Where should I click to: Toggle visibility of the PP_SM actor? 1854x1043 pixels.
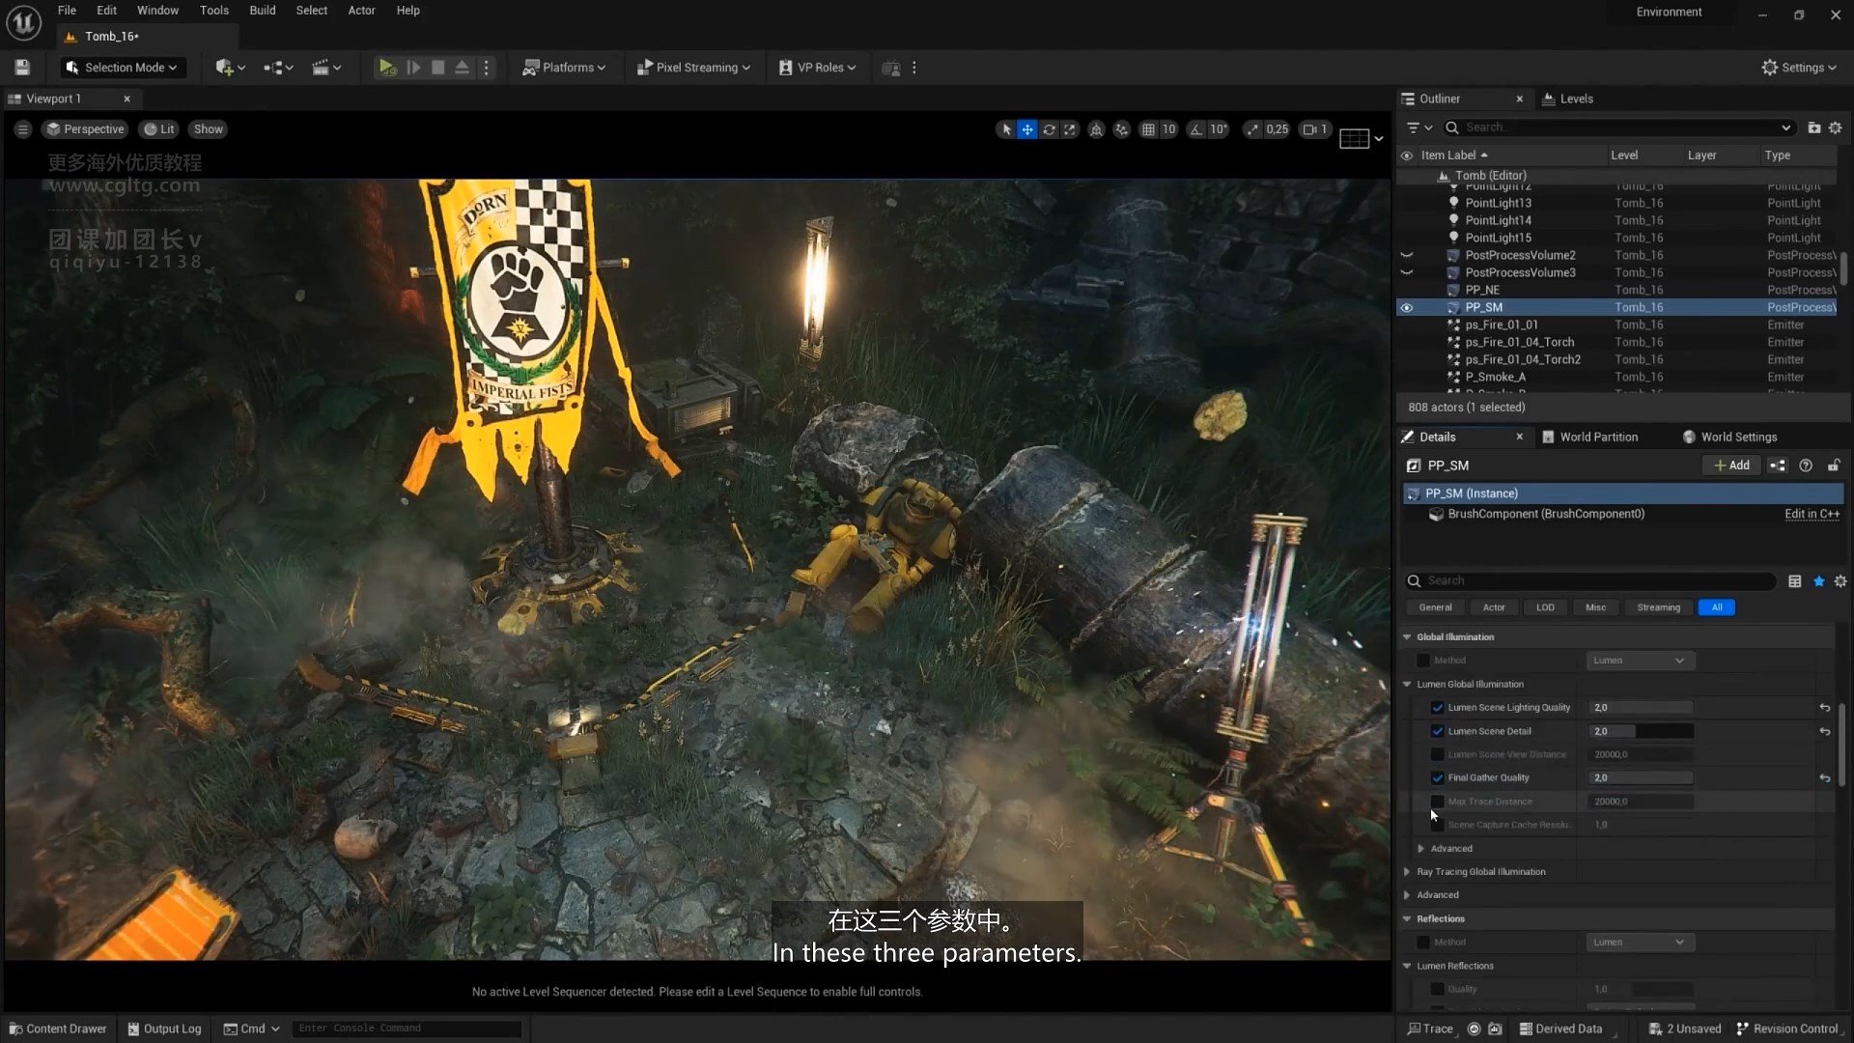(1407, 308)
